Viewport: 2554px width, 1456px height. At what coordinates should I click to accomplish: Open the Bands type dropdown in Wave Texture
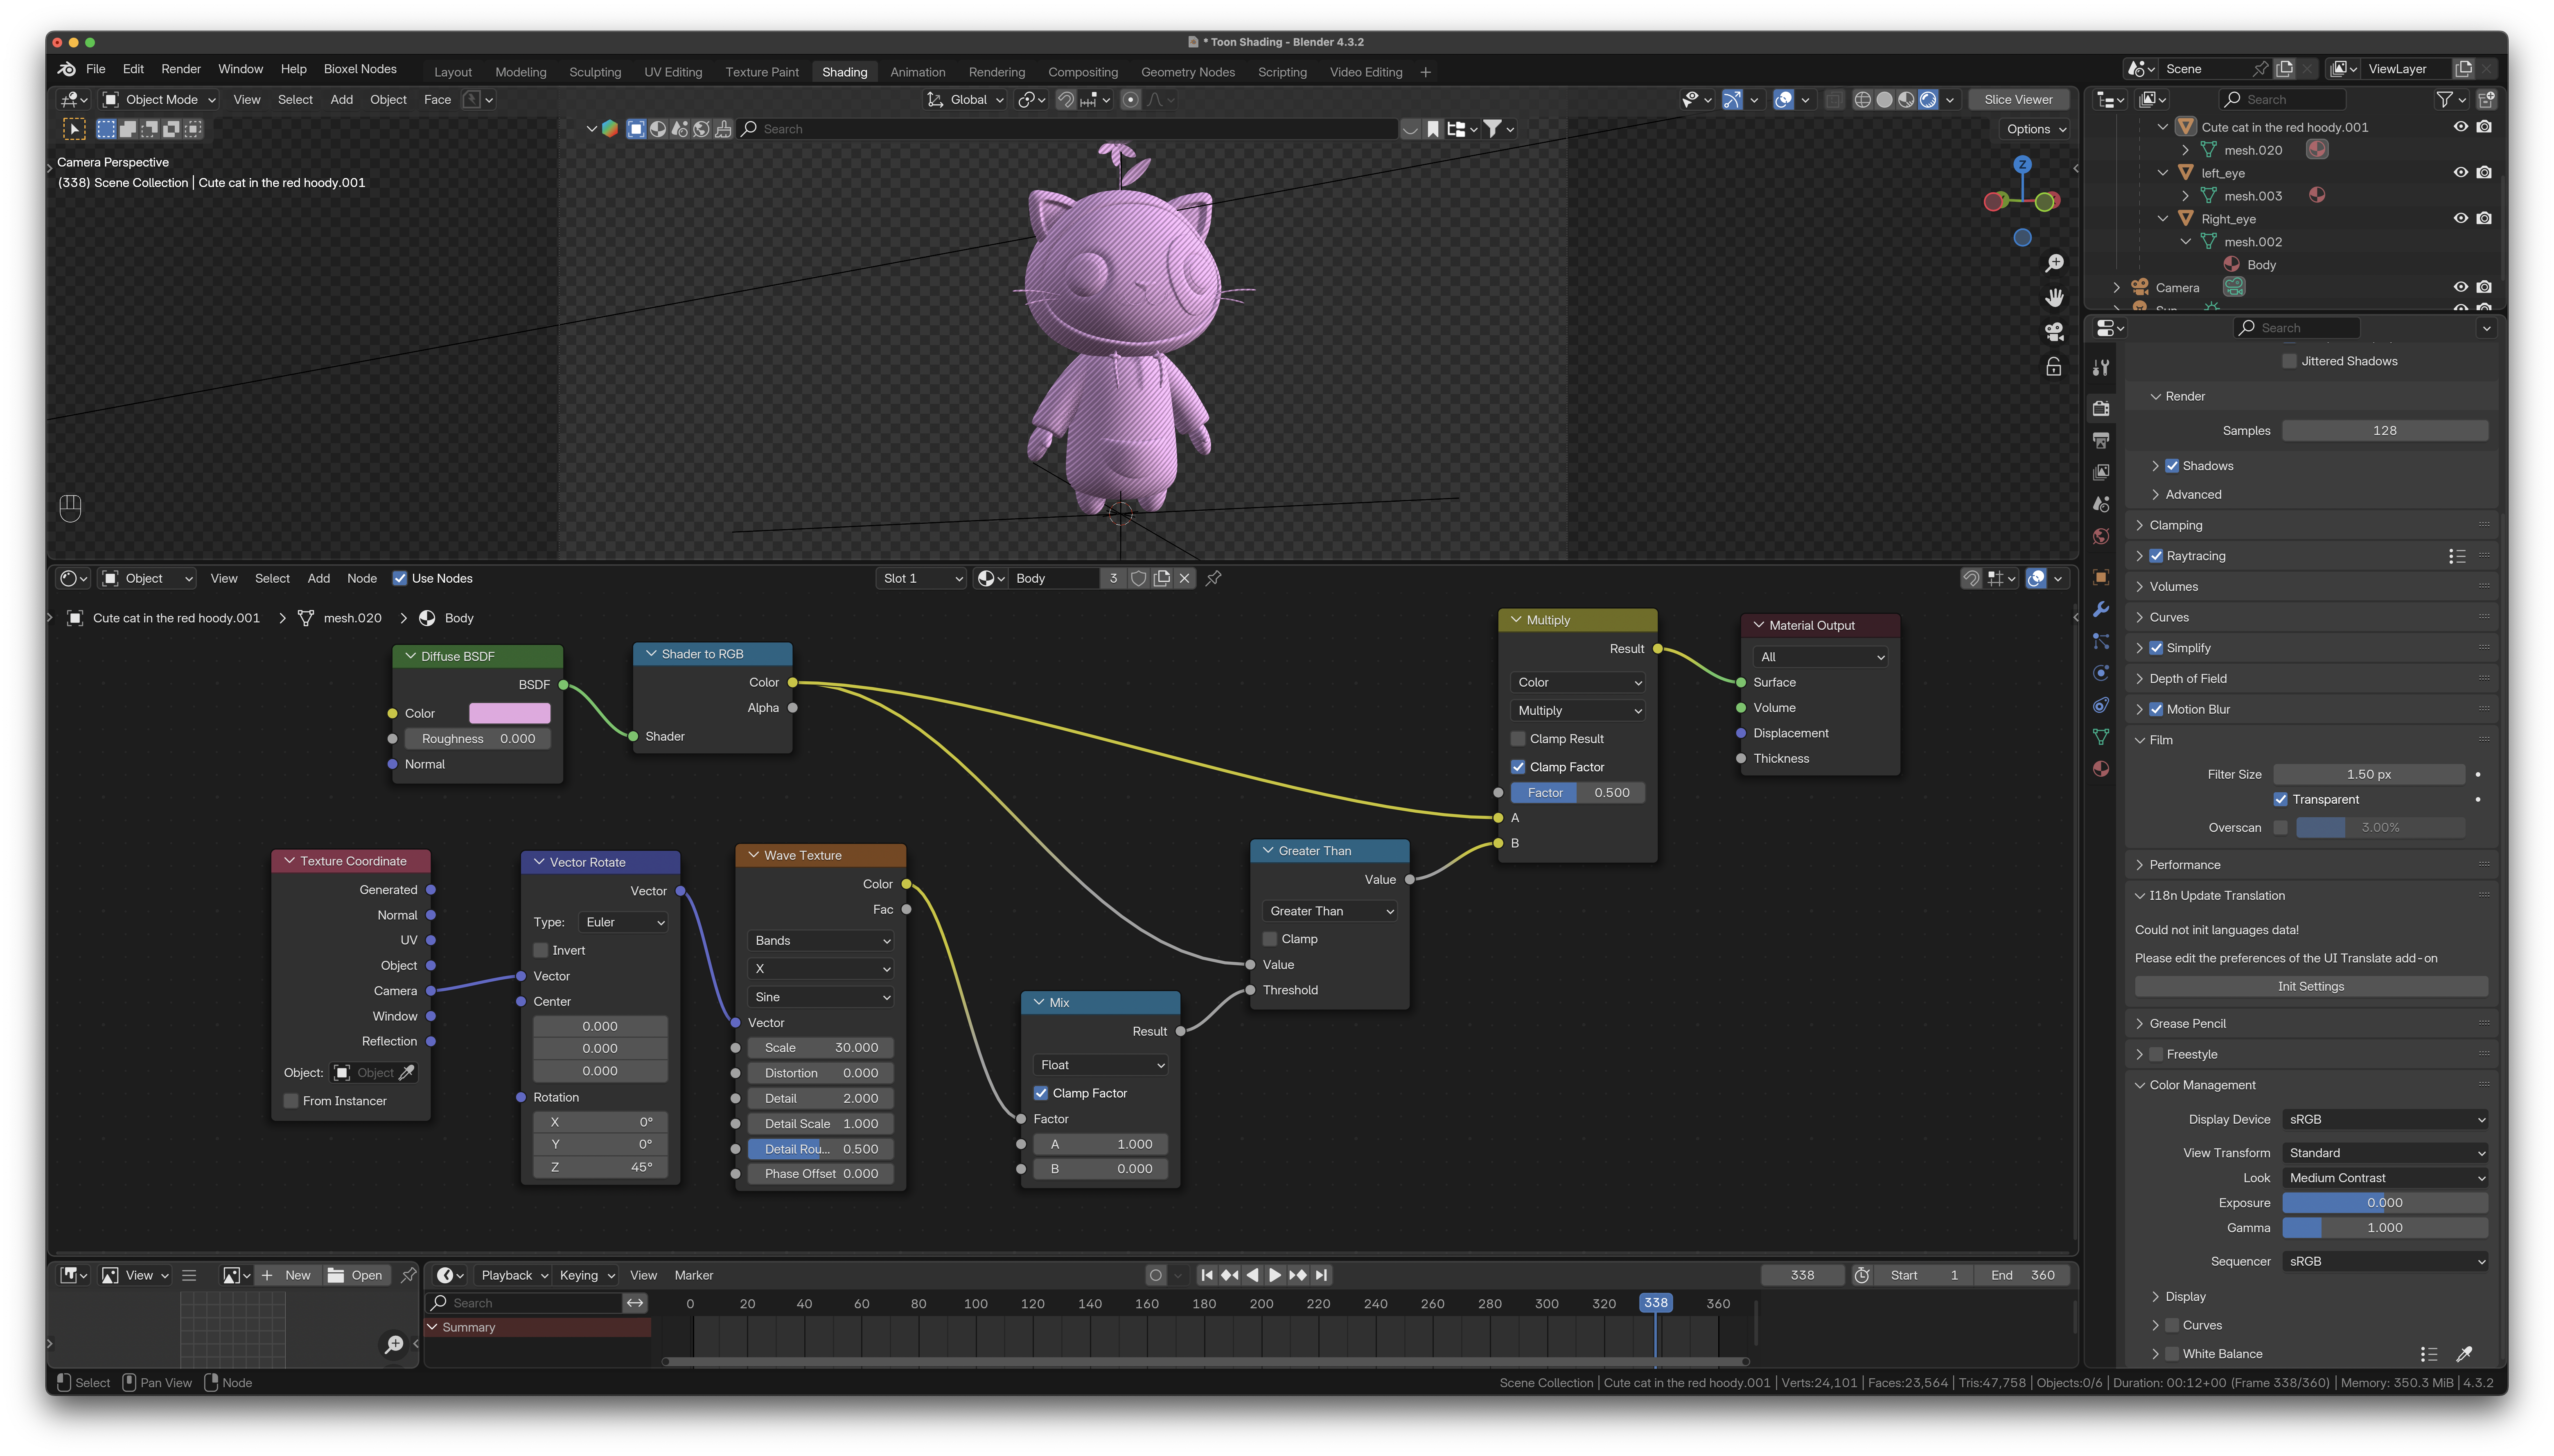click(x=821, y=941)
